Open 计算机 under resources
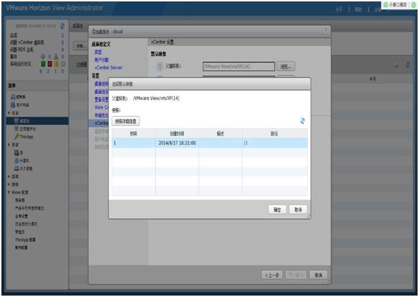 pyautogui.click(x=22, y=161)
